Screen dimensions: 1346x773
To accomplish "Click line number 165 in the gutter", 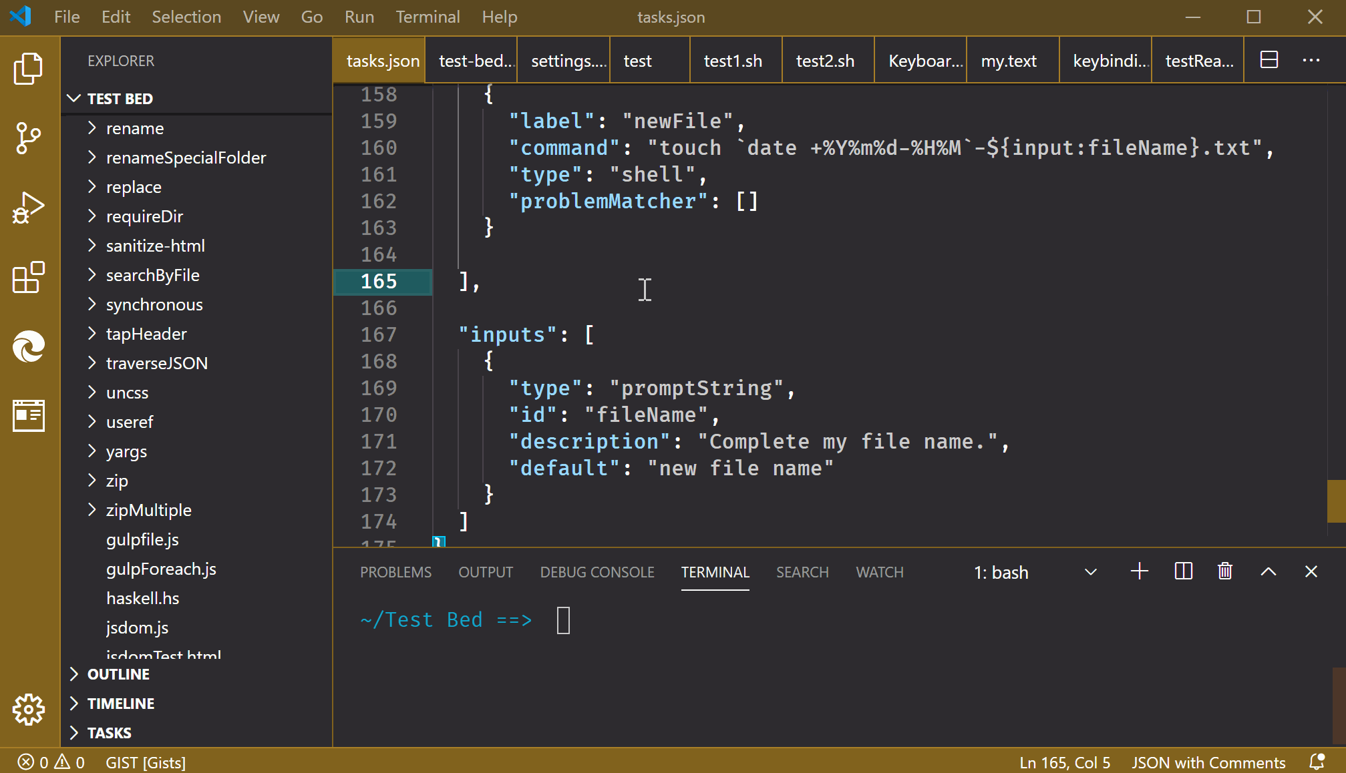I will coord(379,281).
